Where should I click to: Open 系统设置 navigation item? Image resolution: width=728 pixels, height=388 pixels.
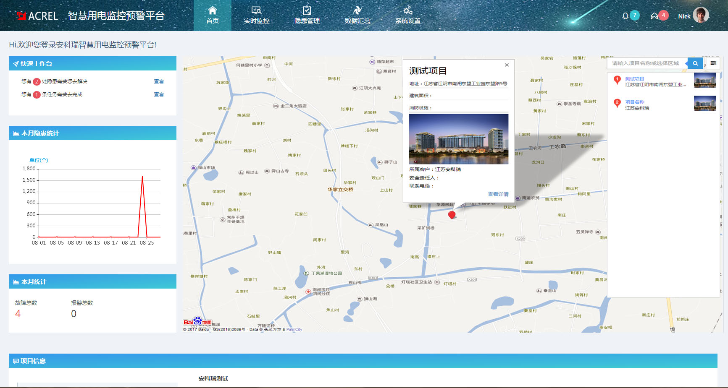[407, 16]
